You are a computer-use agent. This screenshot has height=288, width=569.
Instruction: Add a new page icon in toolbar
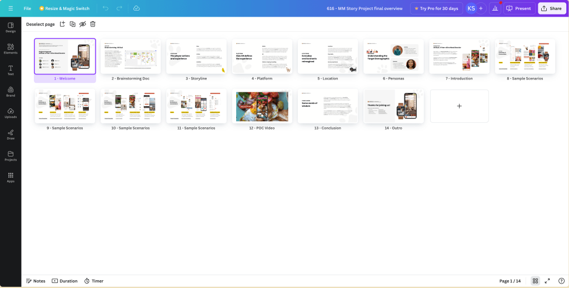coord(62,24)
